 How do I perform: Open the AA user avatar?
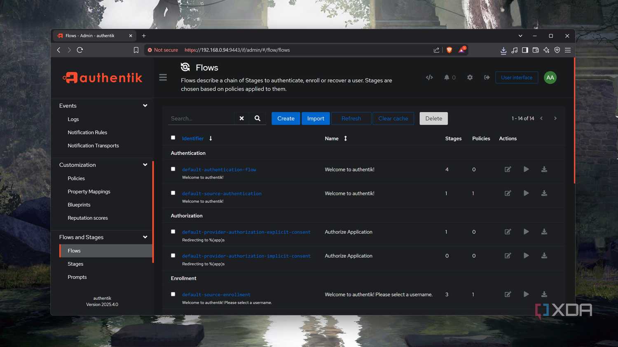point(550,77)
